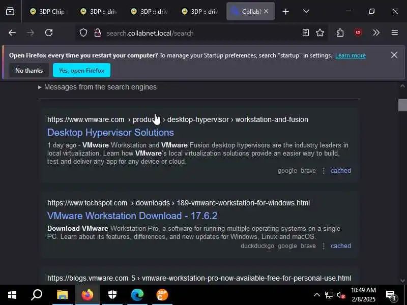Viewport: 407px width, 305px height.
Task: Open the clock showing 10:49 AM
Action: (363, 295)
